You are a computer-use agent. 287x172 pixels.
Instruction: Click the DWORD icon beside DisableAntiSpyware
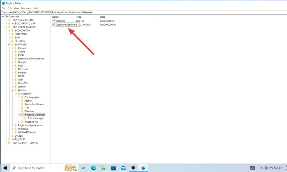click(x=53, y=25)
